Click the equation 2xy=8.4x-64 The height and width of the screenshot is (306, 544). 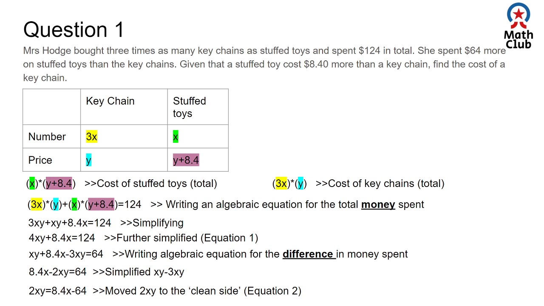(x=57, y=291)
